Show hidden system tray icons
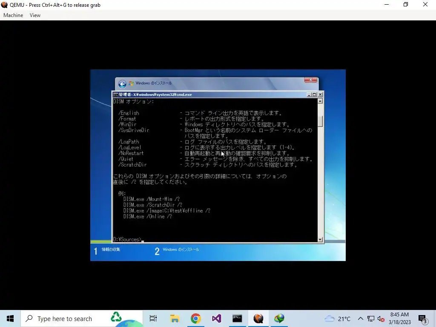 pyautogui.click(x=360, y=318)
